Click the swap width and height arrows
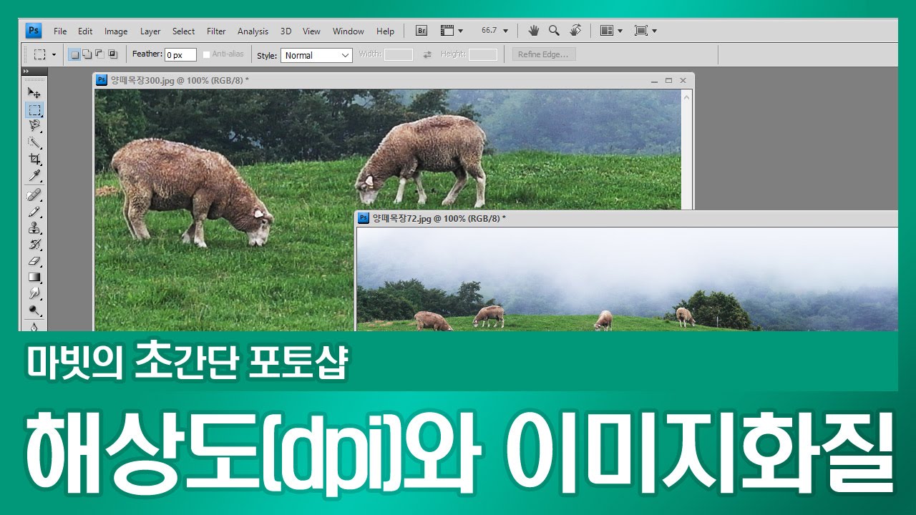 [x=427, y=55]
